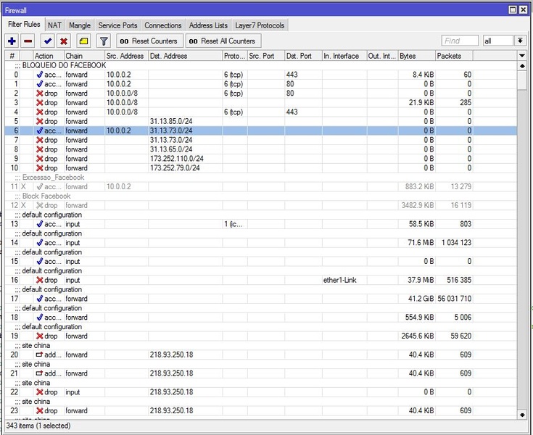The width and height of the screenshot is (533, 435).
Task: Click disabled drop icon on rule 12
Action: 40,205
